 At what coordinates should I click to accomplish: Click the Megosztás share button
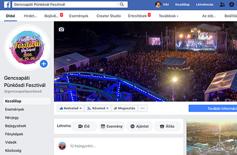[124, 108]
